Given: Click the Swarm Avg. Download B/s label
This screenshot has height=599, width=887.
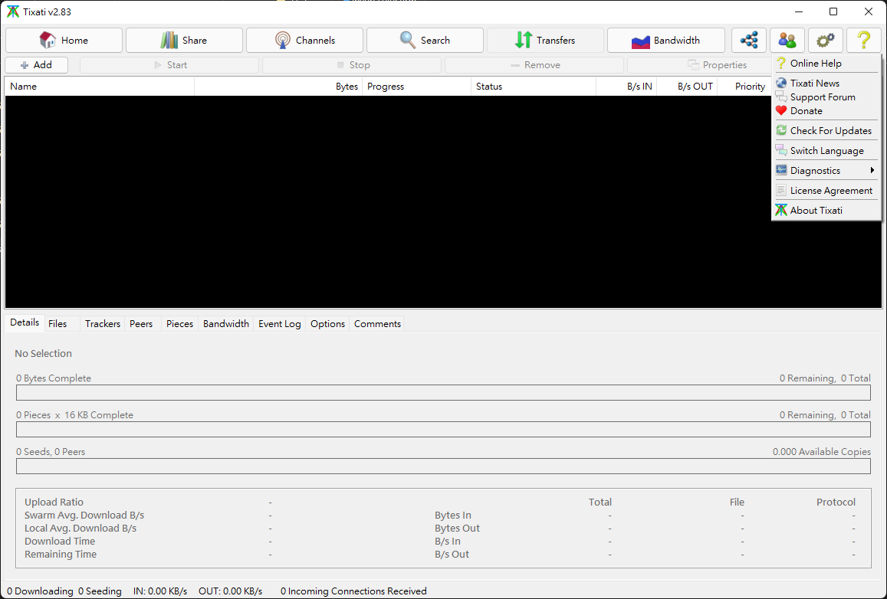Looking at the screenshot, I should pyautogui.click(x=84, y=516).
